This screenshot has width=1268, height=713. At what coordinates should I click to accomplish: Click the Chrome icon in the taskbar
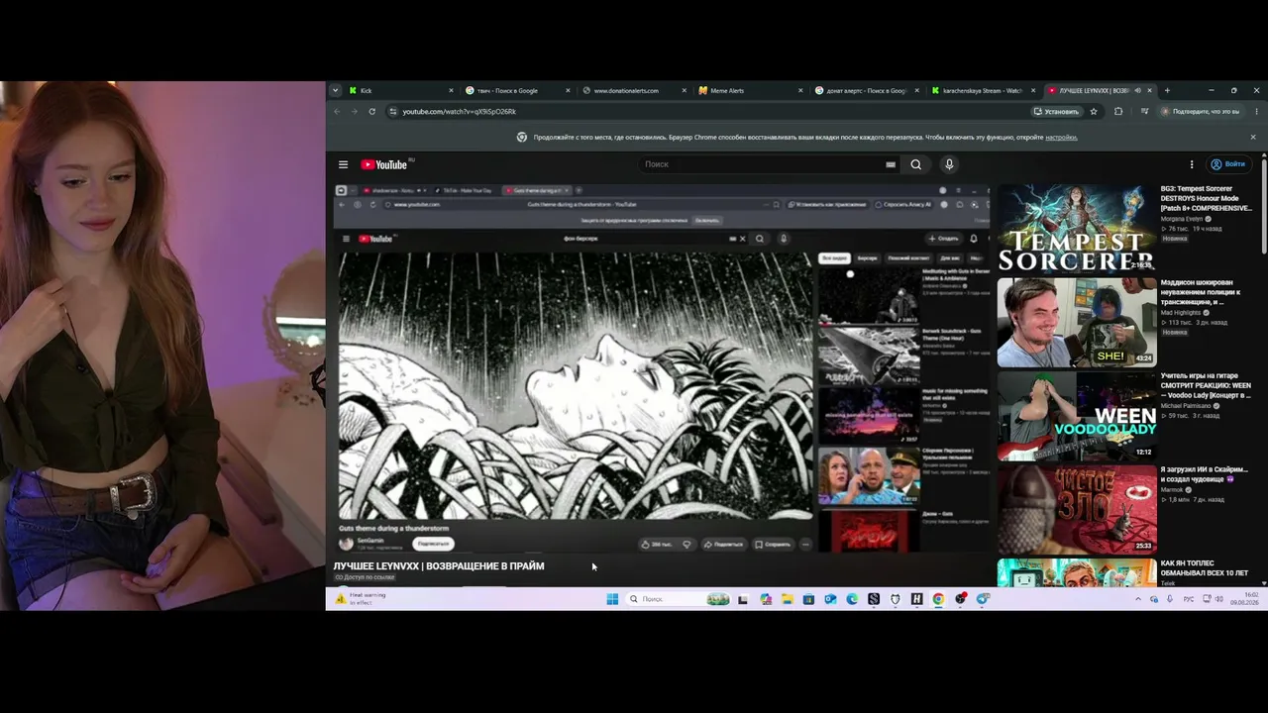click(x=938, y=599)
